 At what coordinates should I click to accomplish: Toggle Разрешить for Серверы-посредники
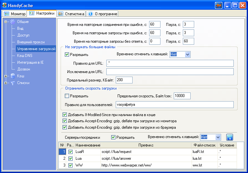[x=113, y=137]
